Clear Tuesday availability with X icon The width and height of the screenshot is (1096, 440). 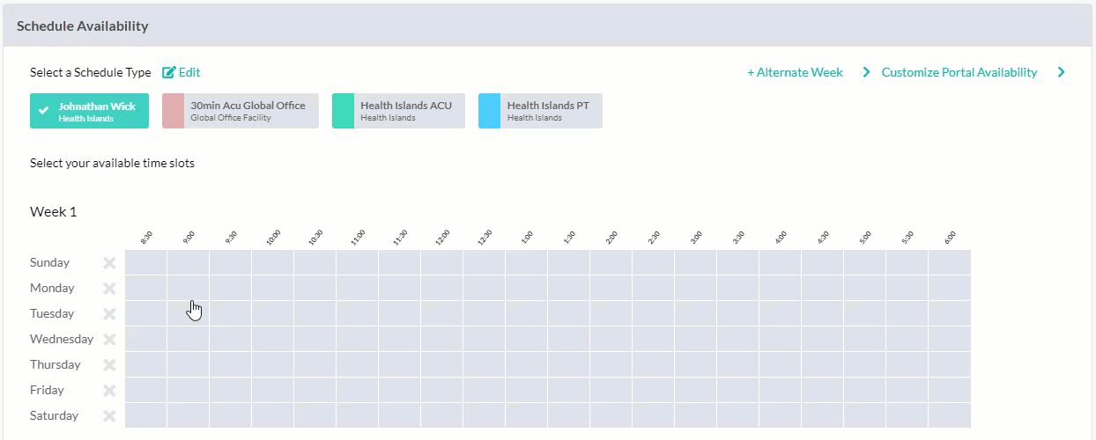pyautogui.click(x=109, y=313)
